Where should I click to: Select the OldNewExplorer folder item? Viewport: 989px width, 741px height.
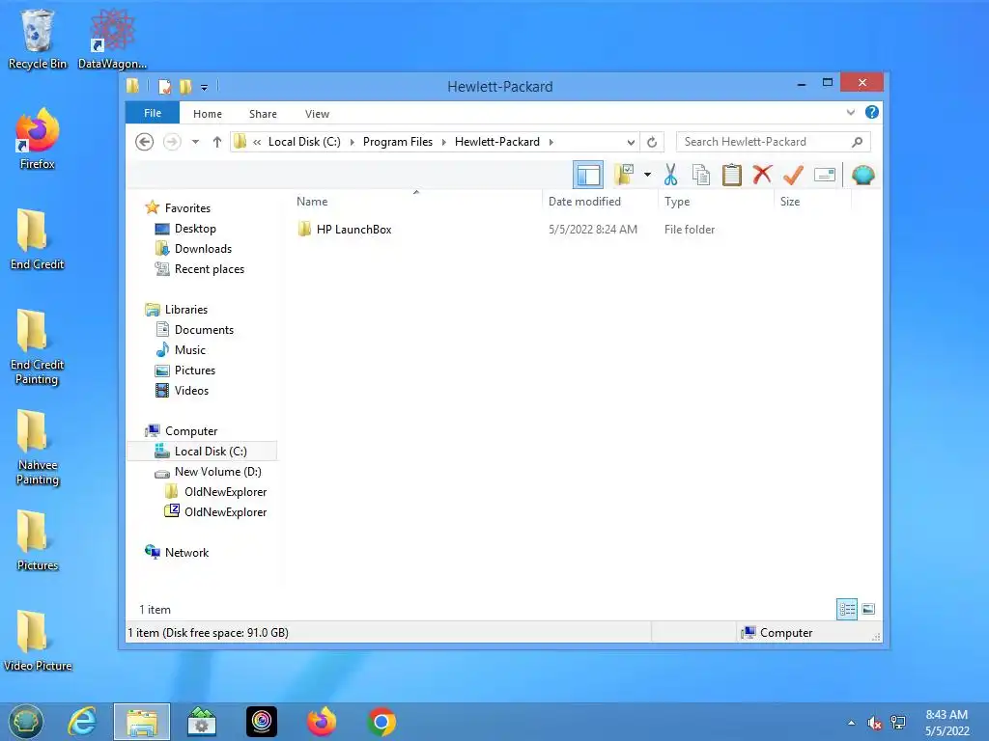tap(225, 491)
